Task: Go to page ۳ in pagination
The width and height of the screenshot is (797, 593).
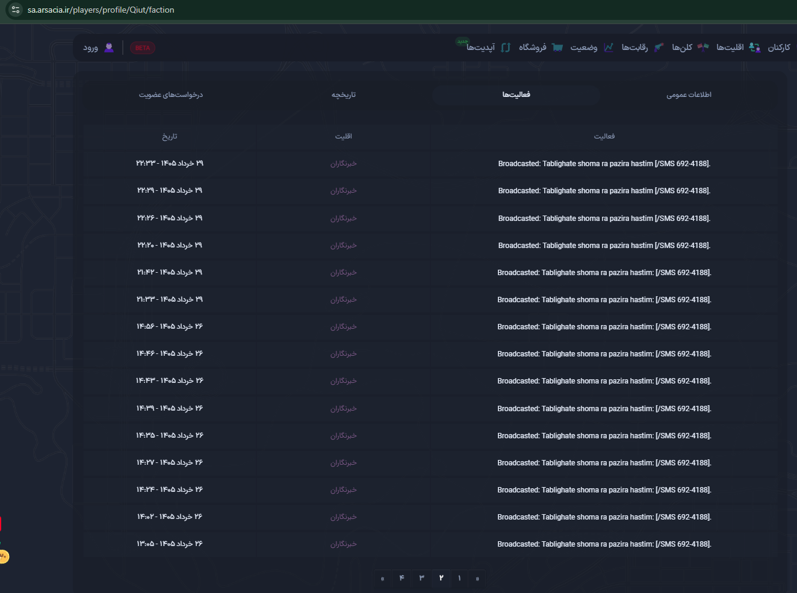Action: 421,578
